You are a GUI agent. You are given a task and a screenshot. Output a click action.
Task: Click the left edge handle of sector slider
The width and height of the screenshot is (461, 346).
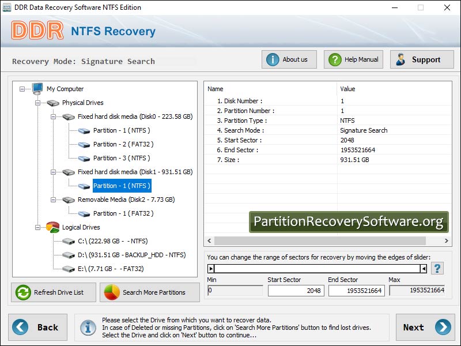pos(211,268)
